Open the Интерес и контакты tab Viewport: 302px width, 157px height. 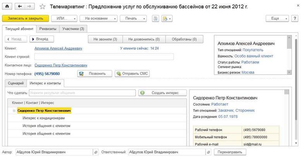pyautogui.click(x=45, y=83)
